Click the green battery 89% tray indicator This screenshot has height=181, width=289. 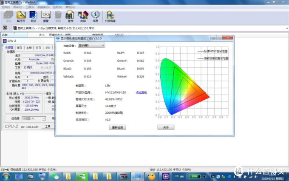tap(195, 176)
